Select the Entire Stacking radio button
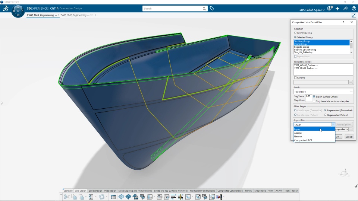358x201 pixels. pos(295,33)
